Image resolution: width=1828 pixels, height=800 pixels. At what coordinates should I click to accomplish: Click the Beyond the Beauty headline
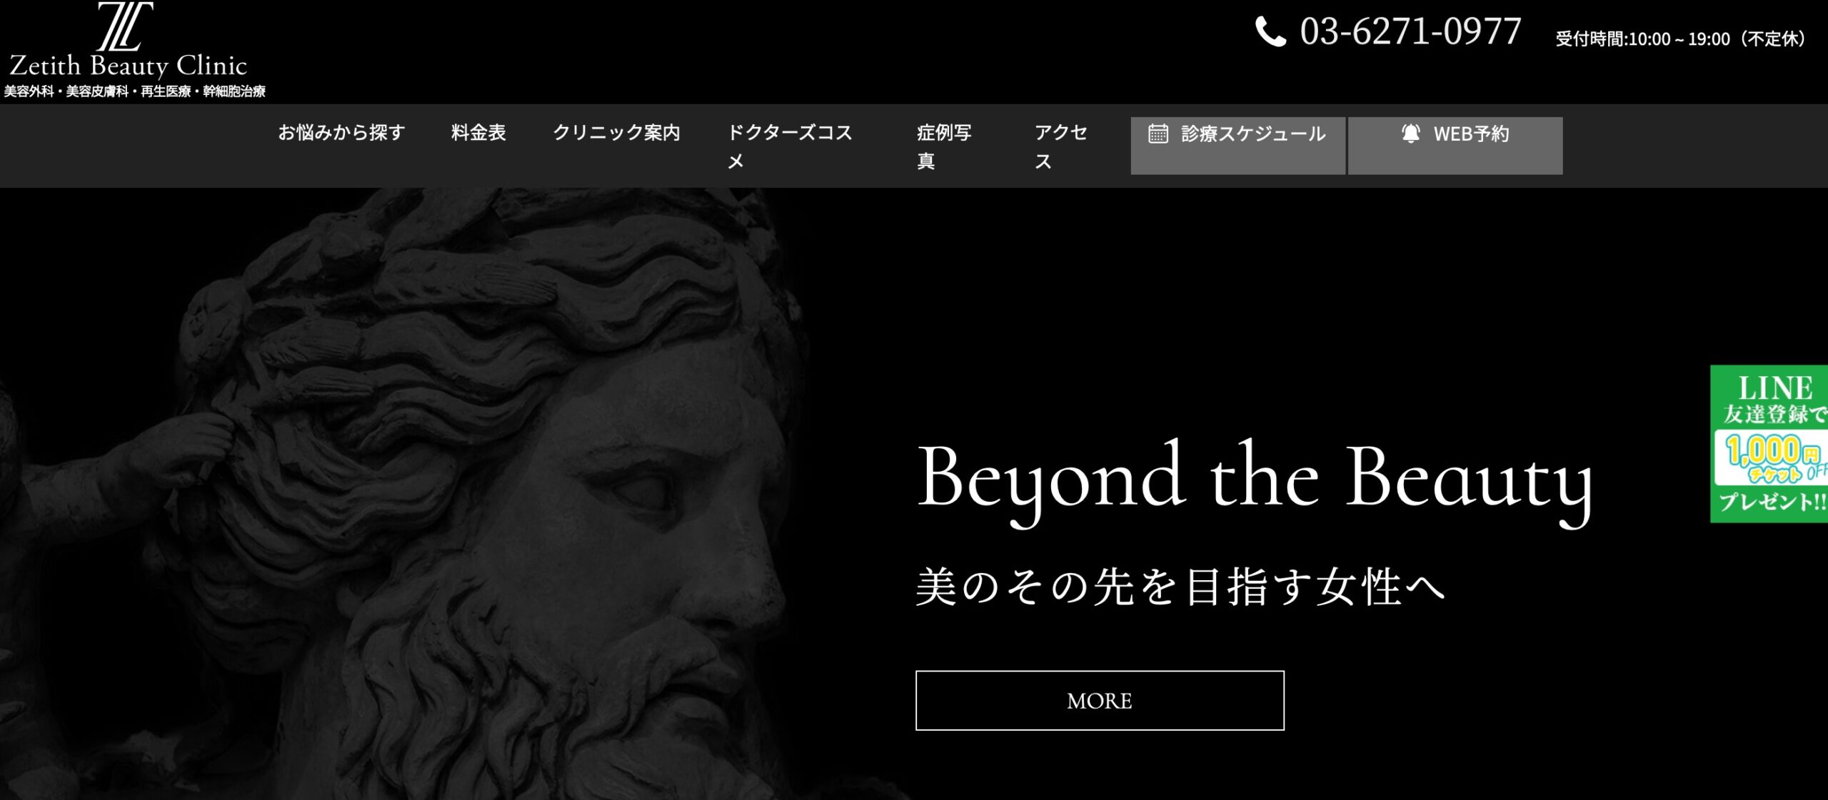1255,482
